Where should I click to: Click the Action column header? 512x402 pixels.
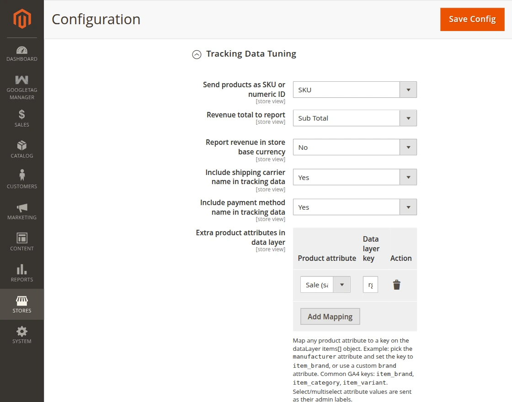click(401, 258)
